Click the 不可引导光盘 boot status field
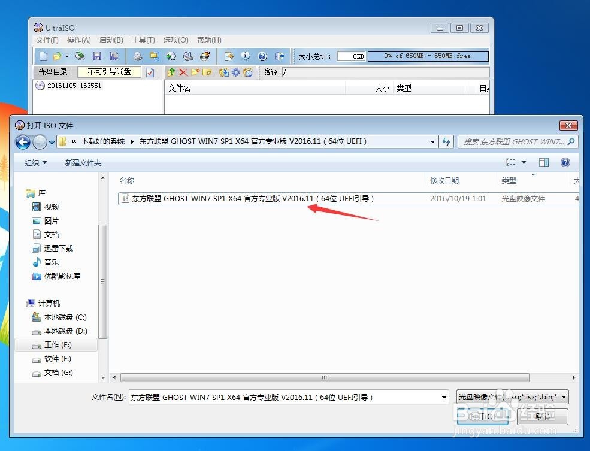This screenshot has height=451, width=590. [109, 72]
